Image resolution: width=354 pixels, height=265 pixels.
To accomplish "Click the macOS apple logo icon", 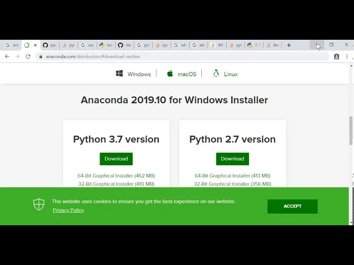I will (170, 73).
